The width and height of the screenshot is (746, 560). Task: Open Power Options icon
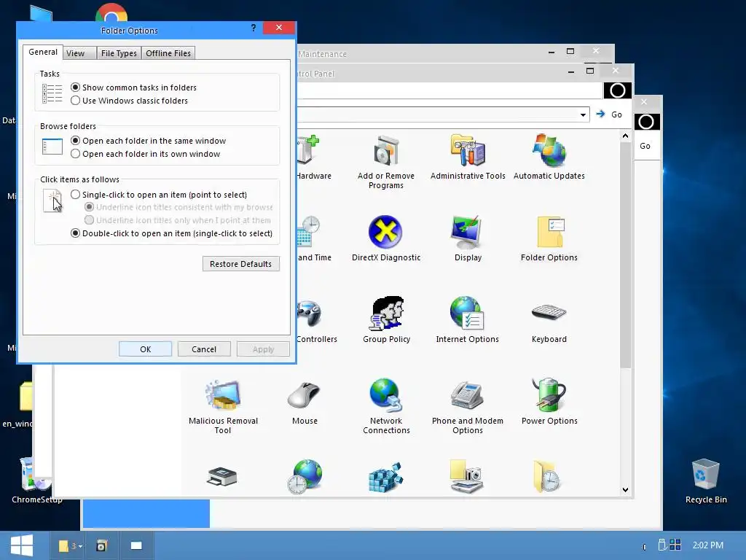point(549,402)
